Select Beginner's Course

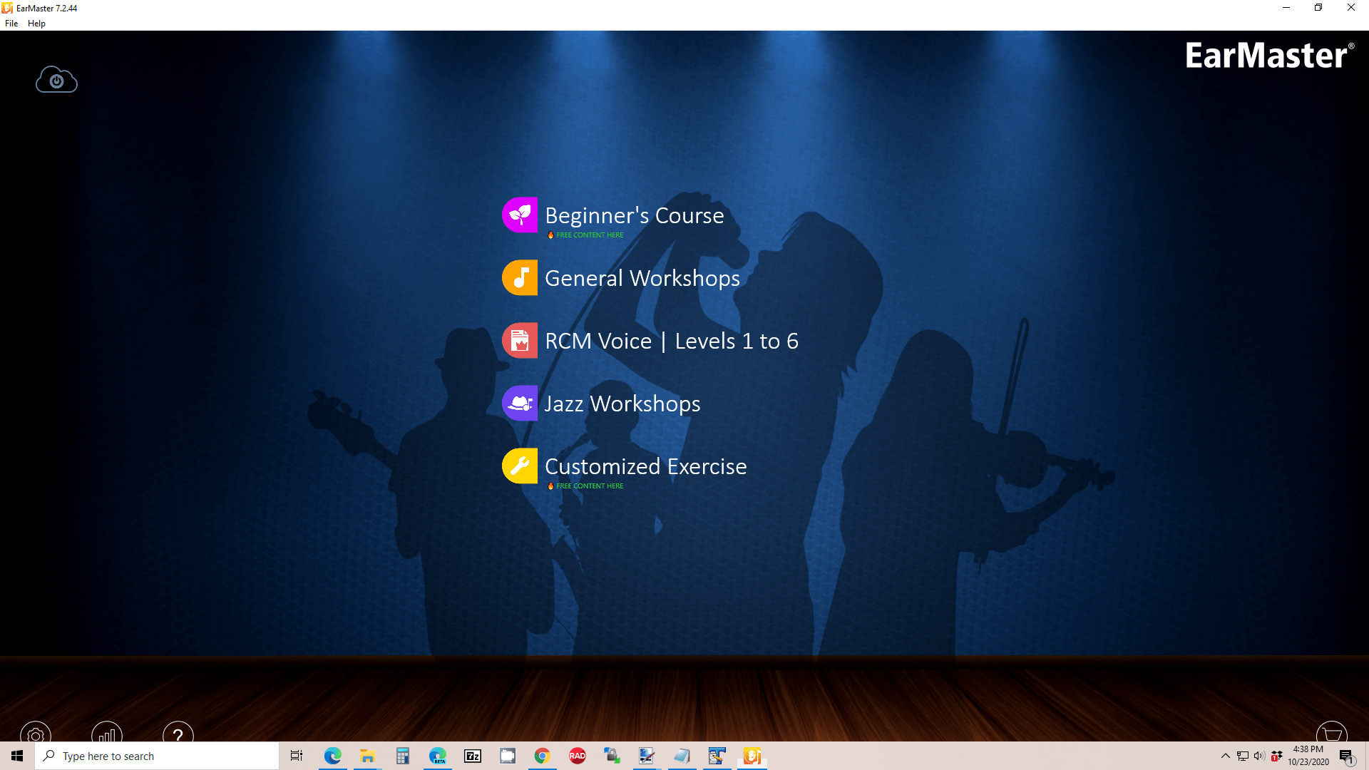tap(634, 215)
